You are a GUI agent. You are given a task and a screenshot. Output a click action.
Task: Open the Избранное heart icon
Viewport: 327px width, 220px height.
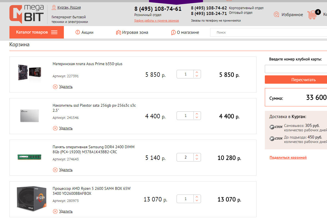tap(276, 15)
